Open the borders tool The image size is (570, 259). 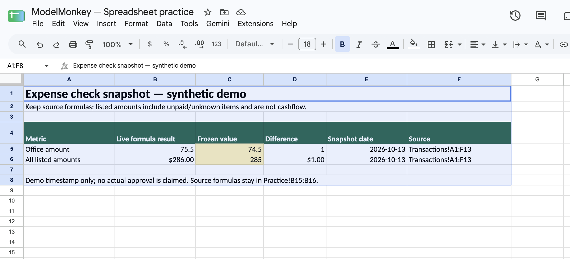pyautogui.click(x=431, y=45)
